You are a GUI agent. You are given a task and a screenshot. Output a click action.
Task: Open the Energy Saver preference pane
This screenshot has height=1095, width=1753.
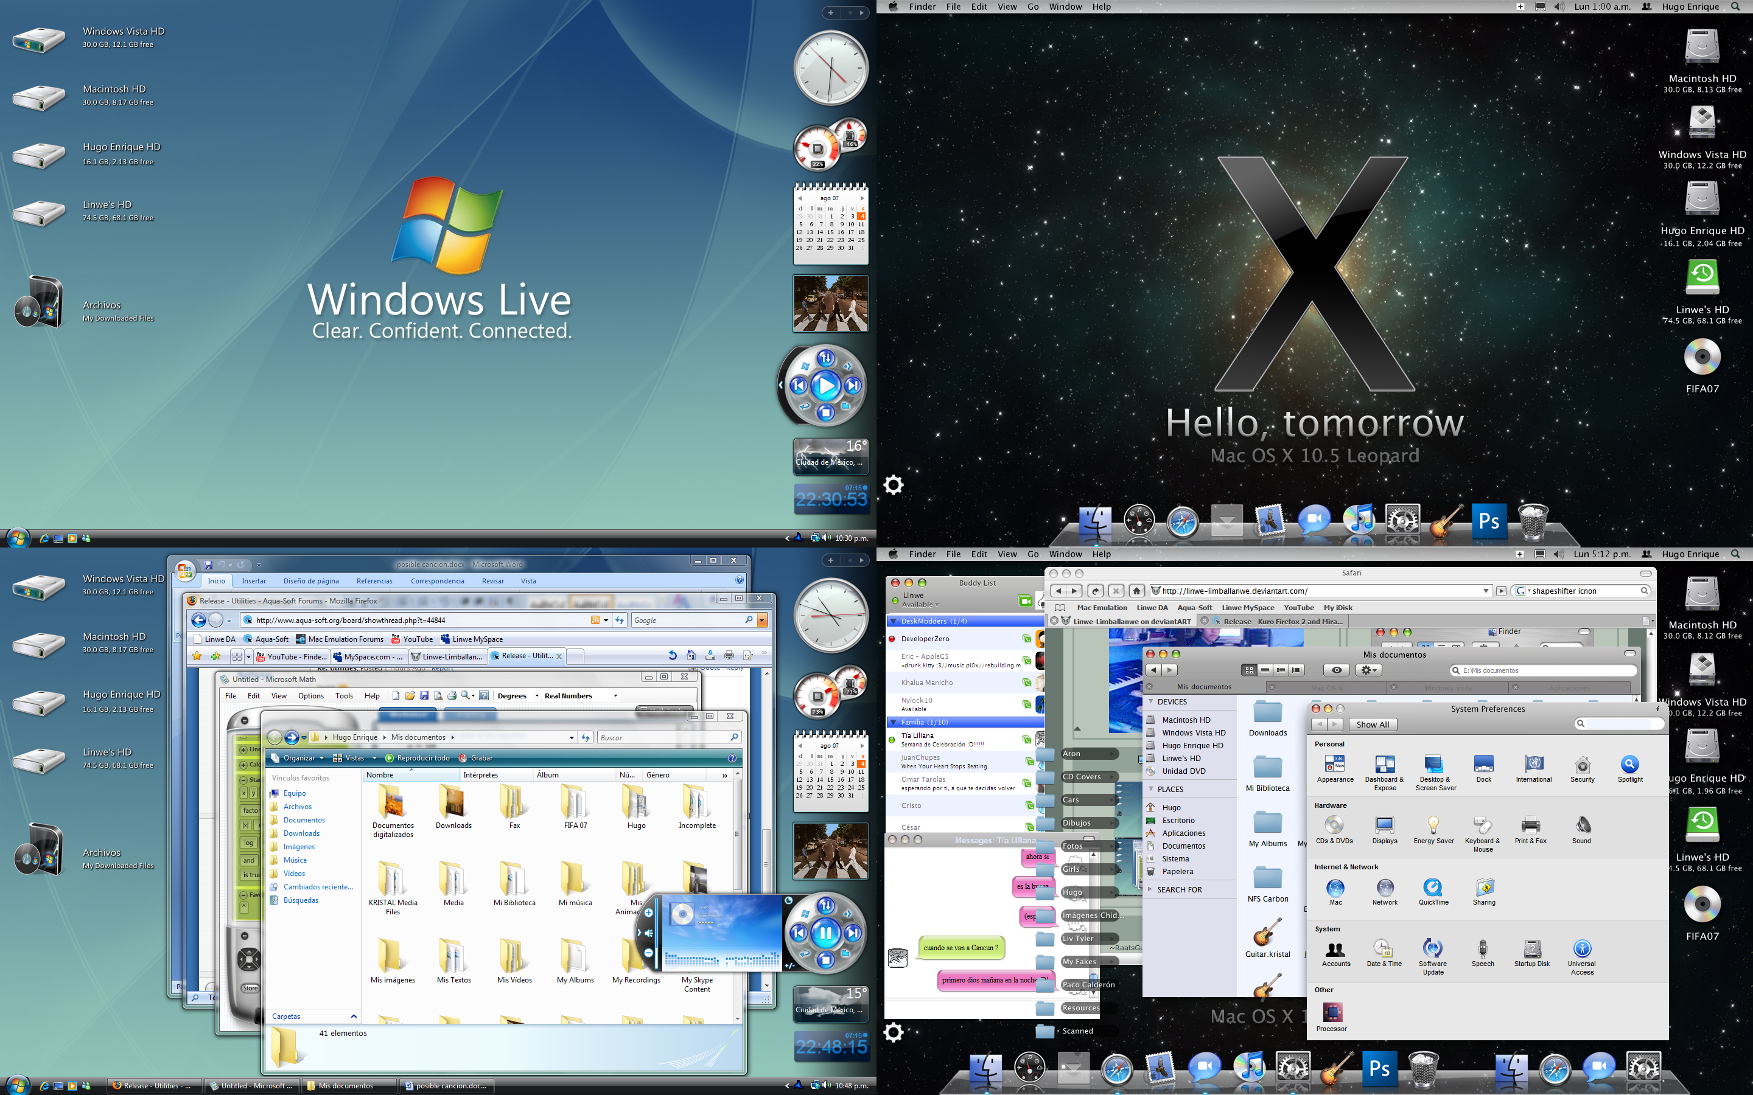[x=1433, y=830]
